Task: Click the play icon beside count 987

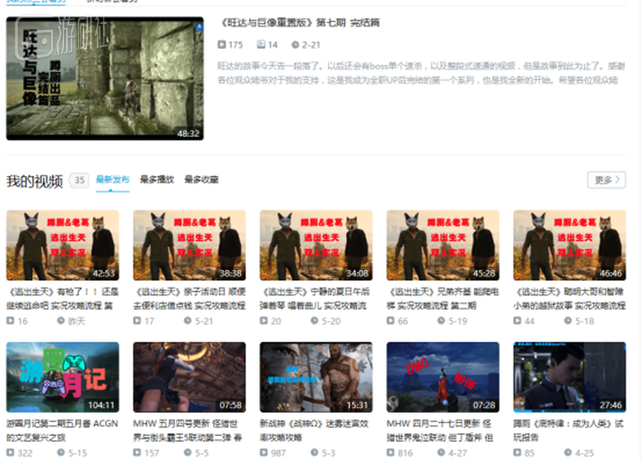Action: pos(264,452)
